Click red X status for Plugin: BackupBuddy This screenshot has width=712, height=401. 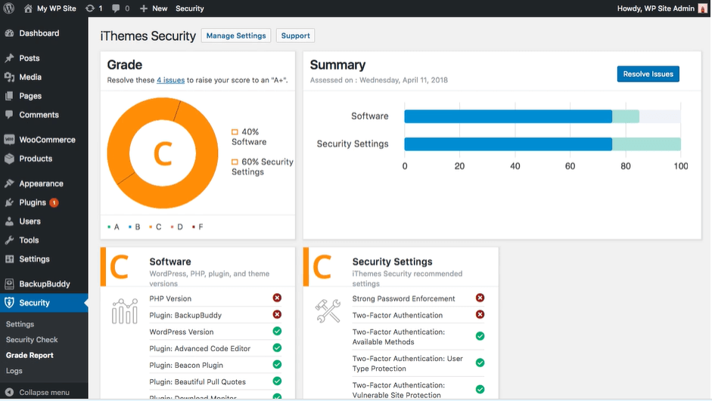tap(277, 314)
